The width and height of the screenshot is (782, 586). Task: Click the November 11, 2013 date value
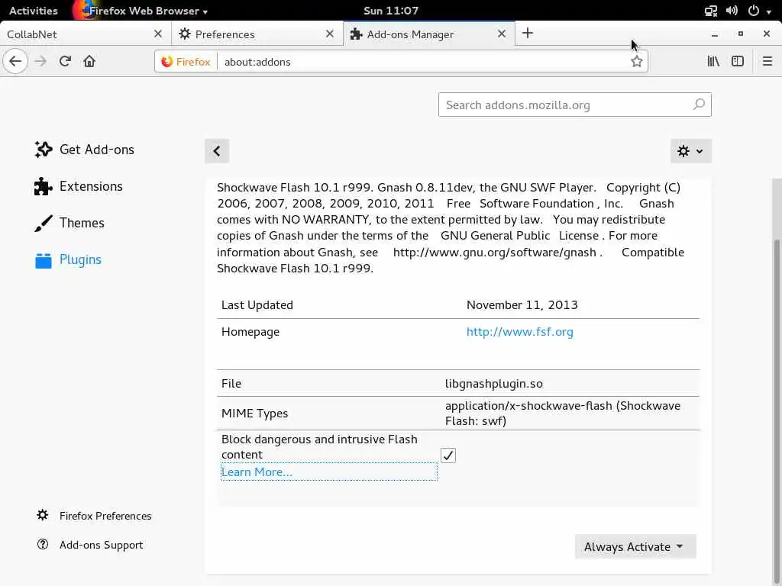pos(522,305)
